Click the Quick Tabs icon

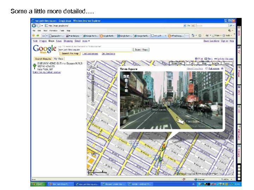pyautogui.click(x=44, y=36)
